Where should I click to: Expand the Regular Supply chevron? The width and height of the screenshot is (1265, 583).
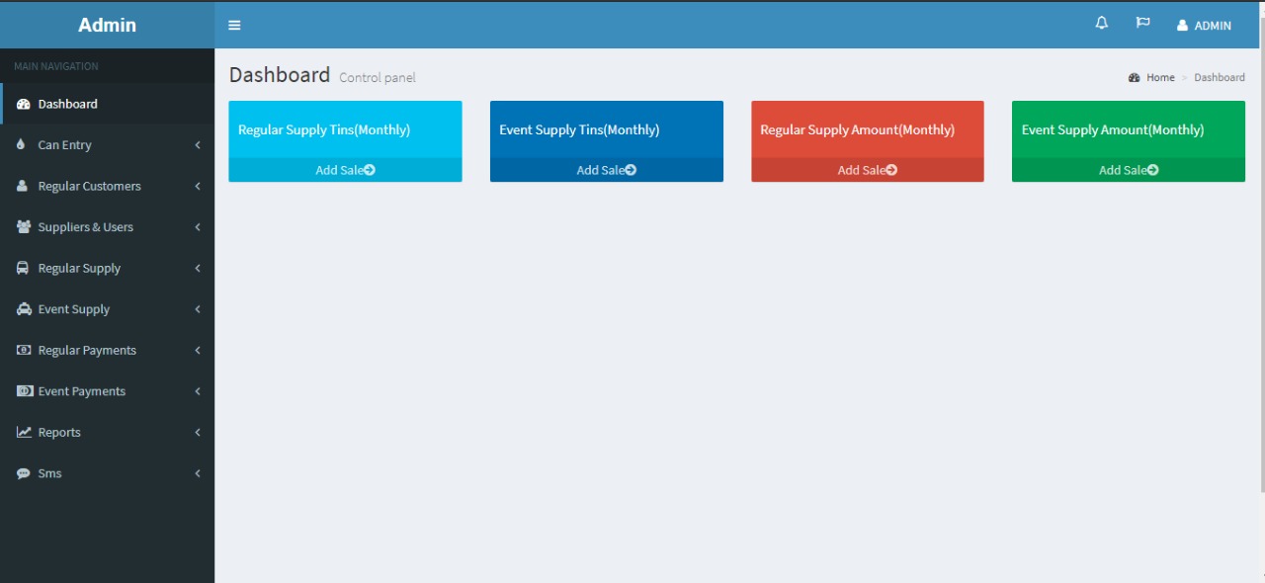click(197, 268)
